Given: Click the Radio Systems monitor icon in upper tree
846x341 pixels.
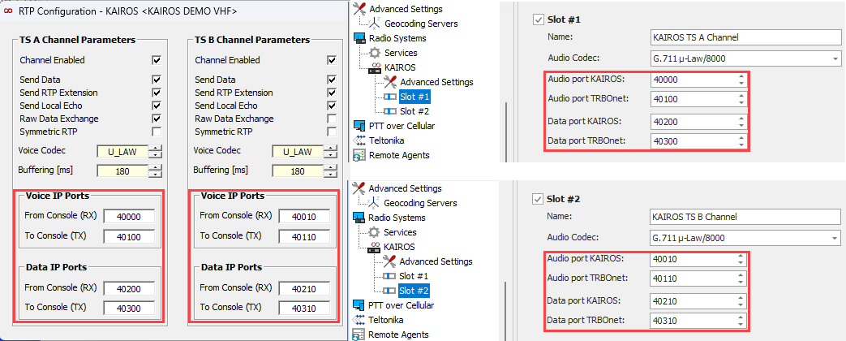Looking at the screenshot, I should click(x=360, y=38).
